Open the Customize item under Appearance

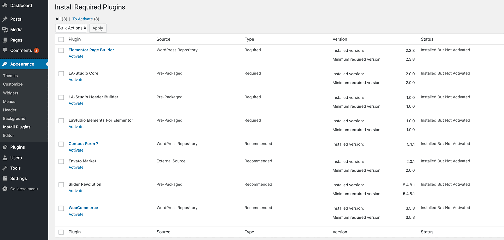[x=13, y=84]
